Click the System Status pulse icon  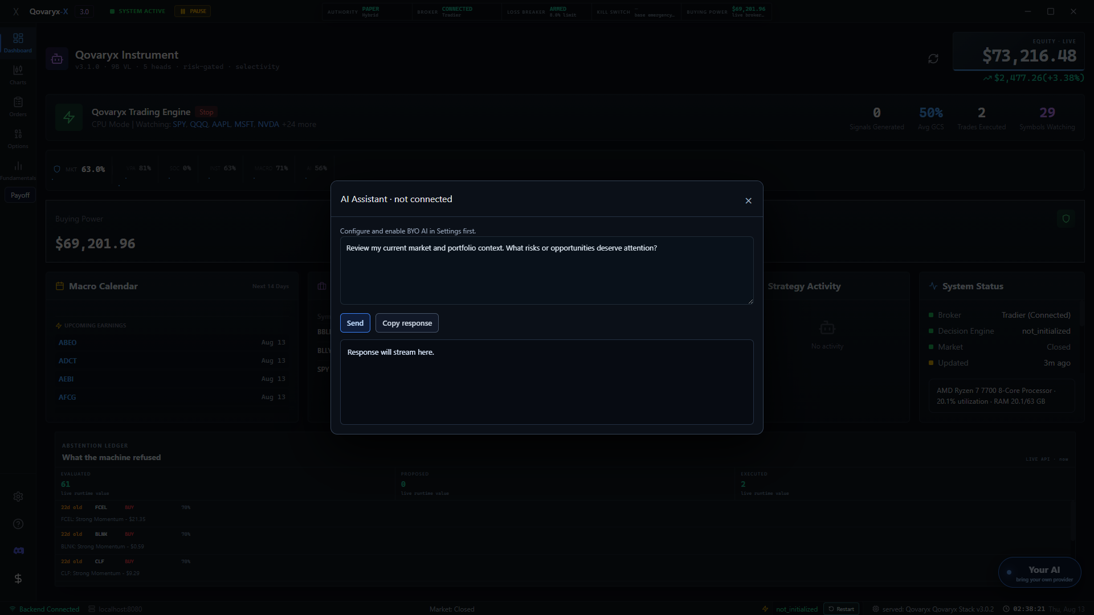pyautogui.click(x=933, y=286)
